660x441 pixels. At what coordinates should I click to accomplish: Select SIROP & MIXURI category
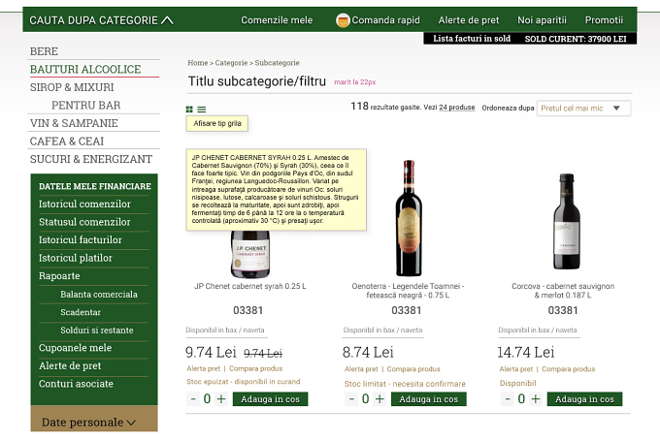coord(72,87)
